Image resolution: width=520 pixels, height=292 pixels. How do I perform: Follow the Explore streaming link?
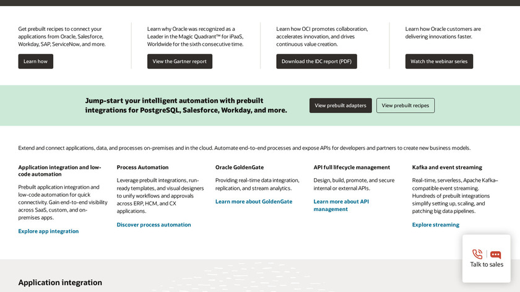436,225
